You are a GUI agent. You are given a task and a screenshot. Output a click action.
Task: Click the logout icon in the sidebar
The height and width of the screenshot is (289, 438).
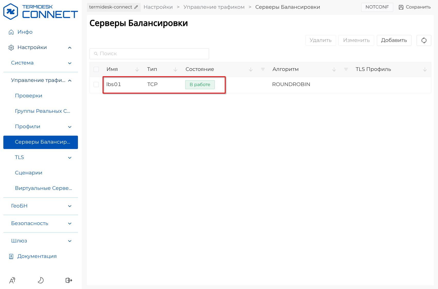[69, 280]
